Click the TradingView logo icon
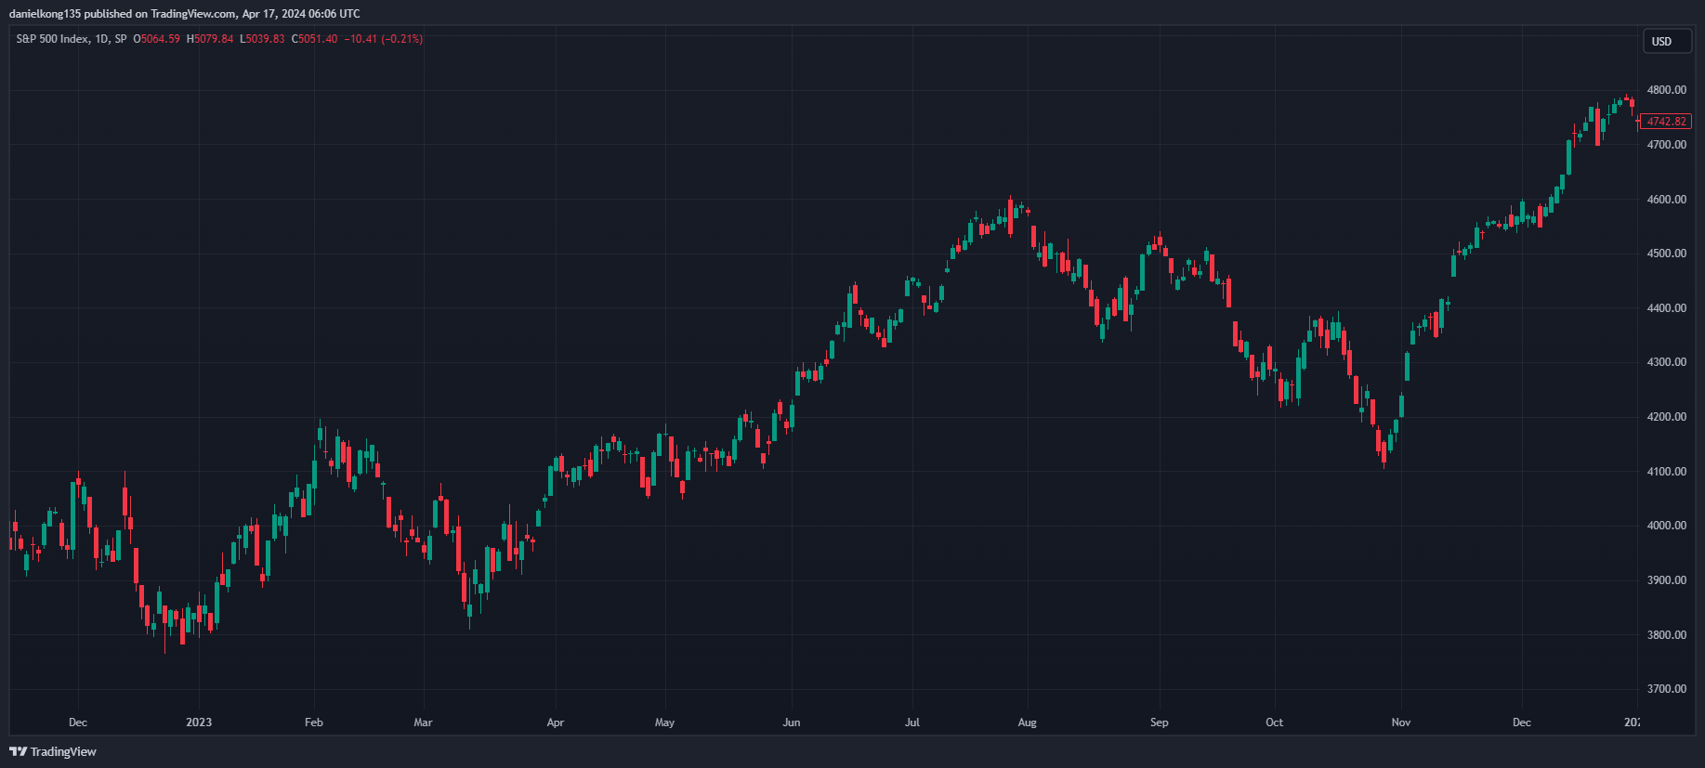The height and width of the screenshot is (768, 1705). pos(18,751)
